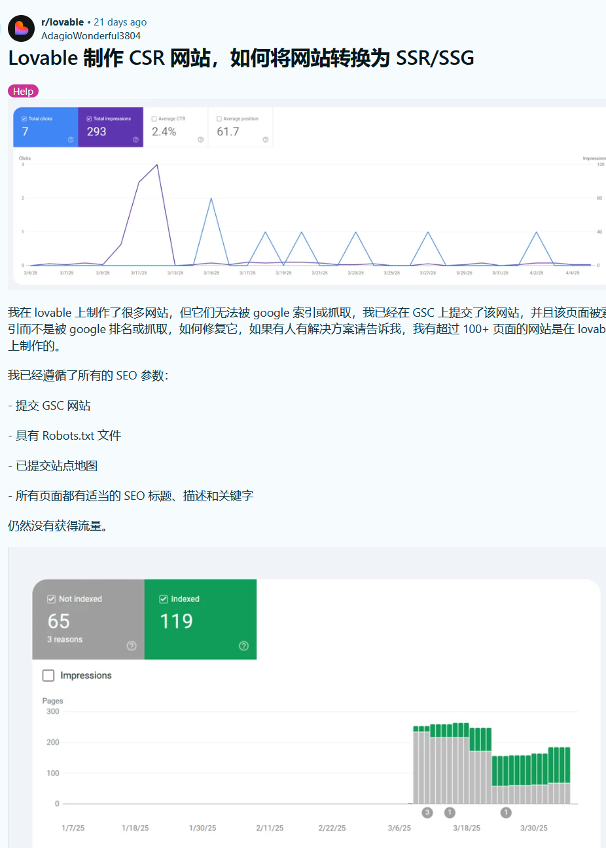Screen dimensions: 606x848
Task: Click help icon on Total clicks card
Action: 71,139
